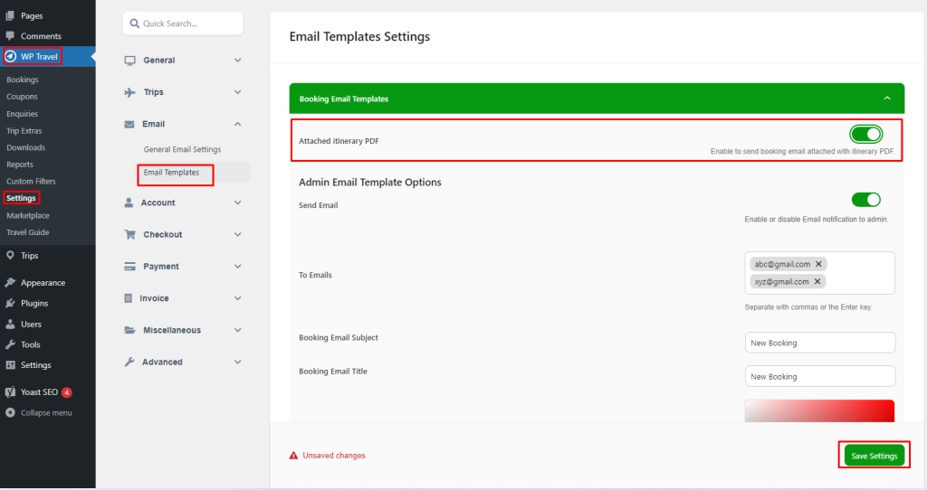927x490 pixels.
Task: Click the WordPress Settings sliders icon
Action: tap(10, 365)
